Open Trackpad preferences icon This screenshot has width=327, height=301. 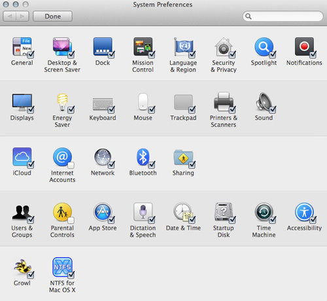[183, 102]
